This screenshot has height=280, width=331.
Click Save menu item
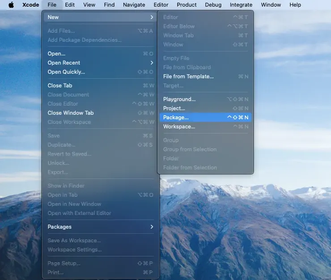point(100,136)
